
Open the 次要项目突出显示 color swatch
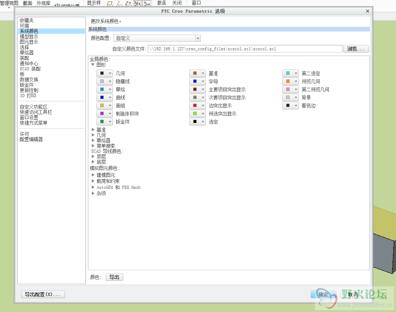click(197, 97)
